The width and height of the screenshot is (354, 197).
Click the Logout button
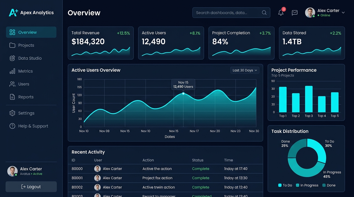(x=31, y=187)
